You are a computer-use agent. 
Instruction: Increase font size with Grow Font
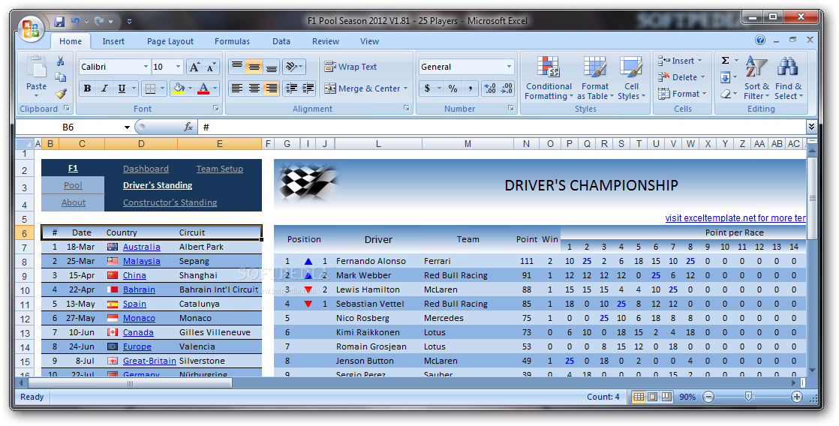coord(195,67)
